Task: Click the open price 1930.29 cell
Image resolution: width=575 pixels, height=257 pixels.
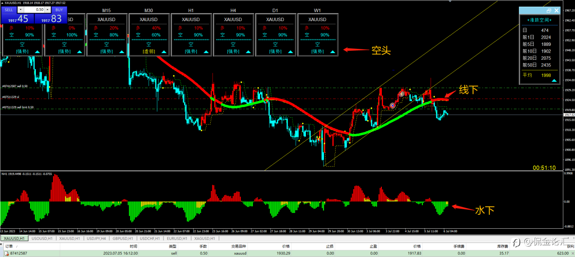Action: (283, 253)
